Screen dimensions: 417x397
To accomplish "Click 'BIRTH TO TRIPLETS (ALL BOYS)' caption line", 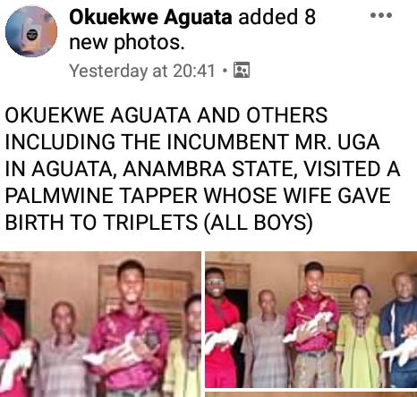I will point(158,223).
